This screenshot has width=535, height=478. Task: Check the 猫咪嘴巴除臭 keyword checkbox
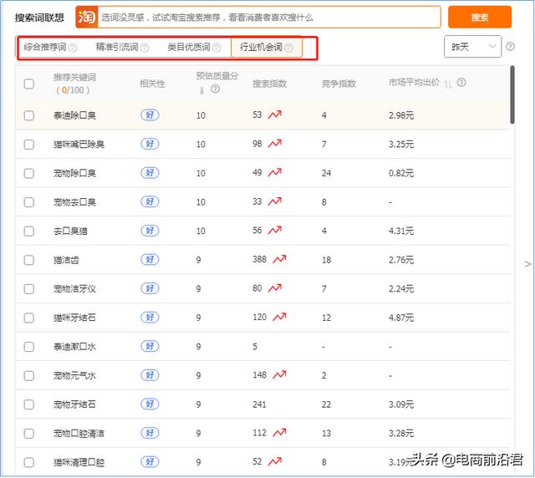tap(29, 145)
